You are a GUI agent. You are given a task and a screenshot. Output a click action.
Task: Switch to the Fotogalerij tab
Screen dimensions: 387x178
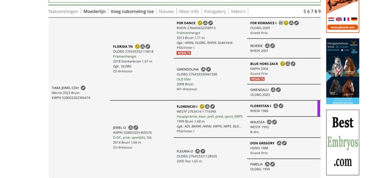tap(215, 11)
